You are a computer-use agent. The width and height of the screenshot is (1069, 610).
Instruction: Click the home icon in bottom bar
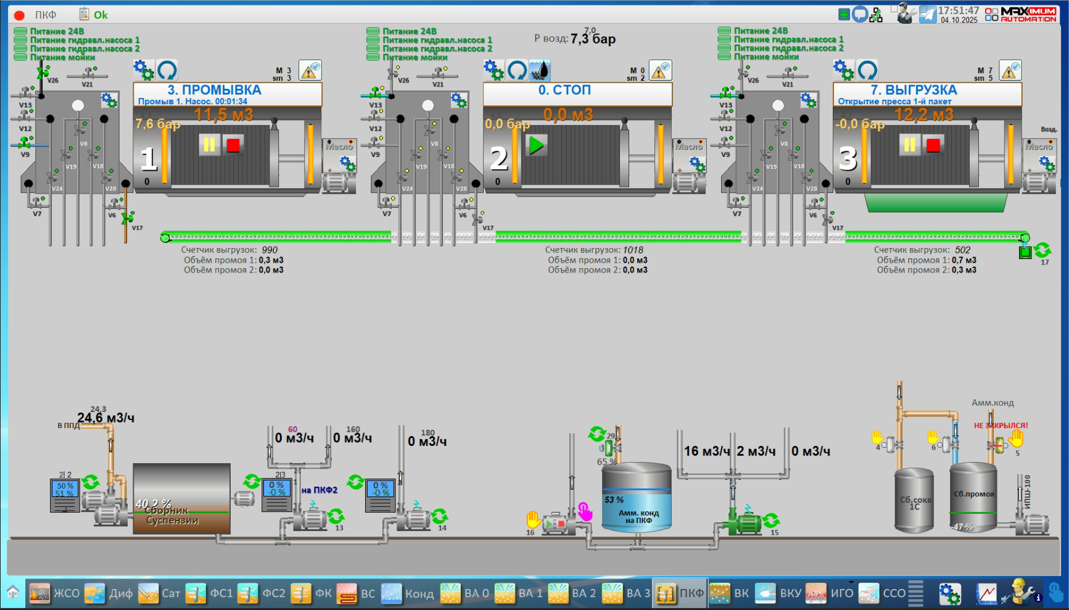coord(13,593)
